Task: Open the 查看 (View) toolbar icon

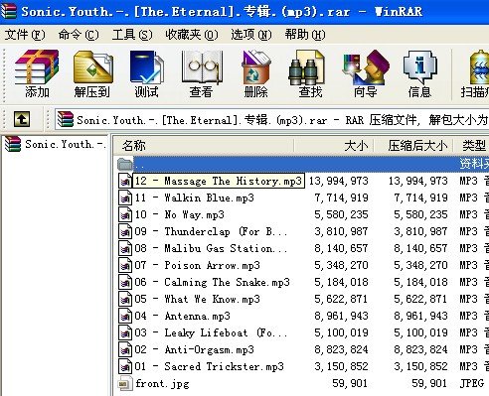Action: (202, 66)
